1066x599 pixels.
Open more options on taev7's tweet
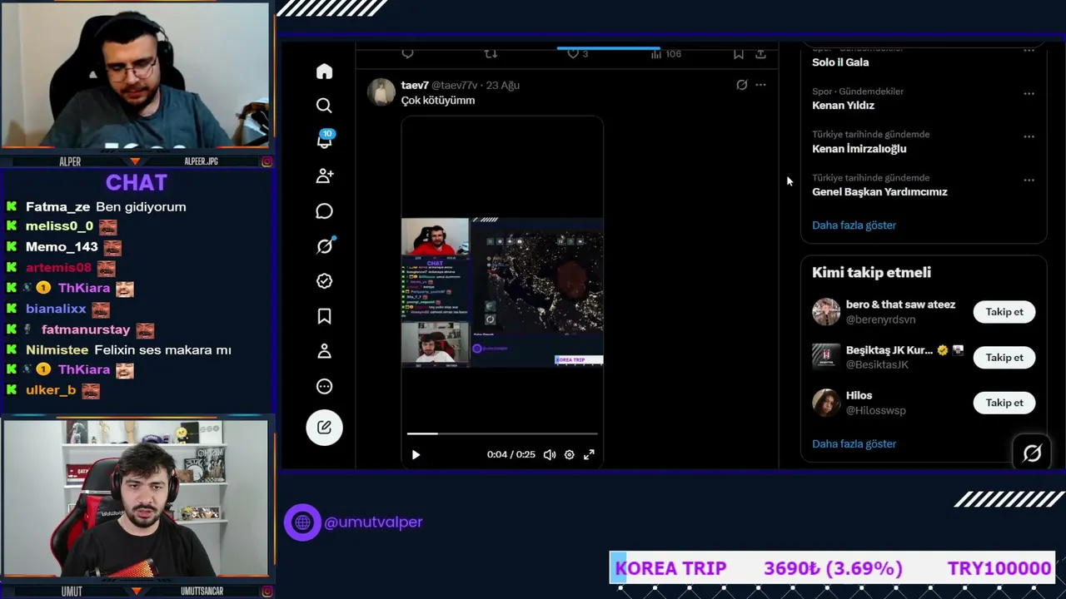pyautogui.click(x=760, y=85)
